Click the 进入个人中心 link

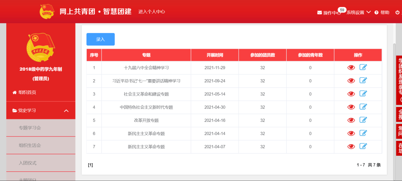(151, 12)
